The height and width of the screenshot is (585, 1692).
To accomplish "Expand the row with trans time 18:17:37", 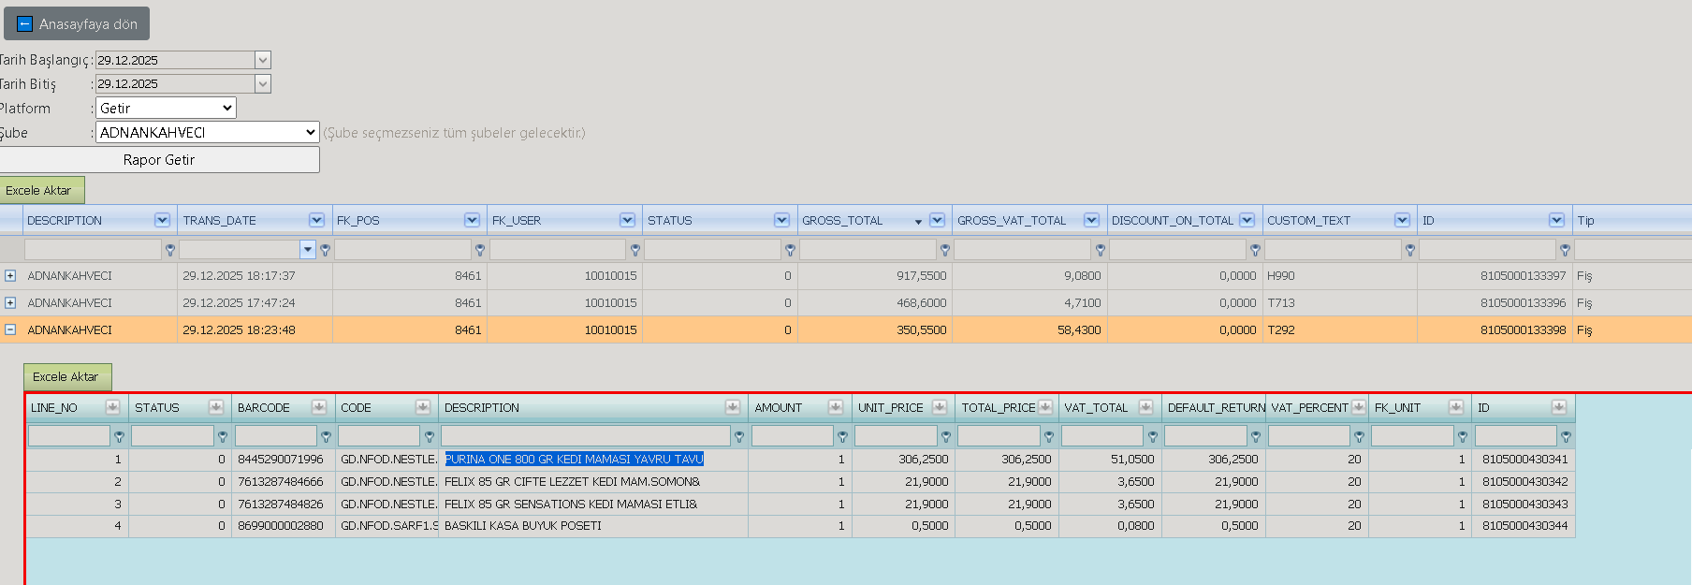I will pyautogui.click(x=10, y=275).
